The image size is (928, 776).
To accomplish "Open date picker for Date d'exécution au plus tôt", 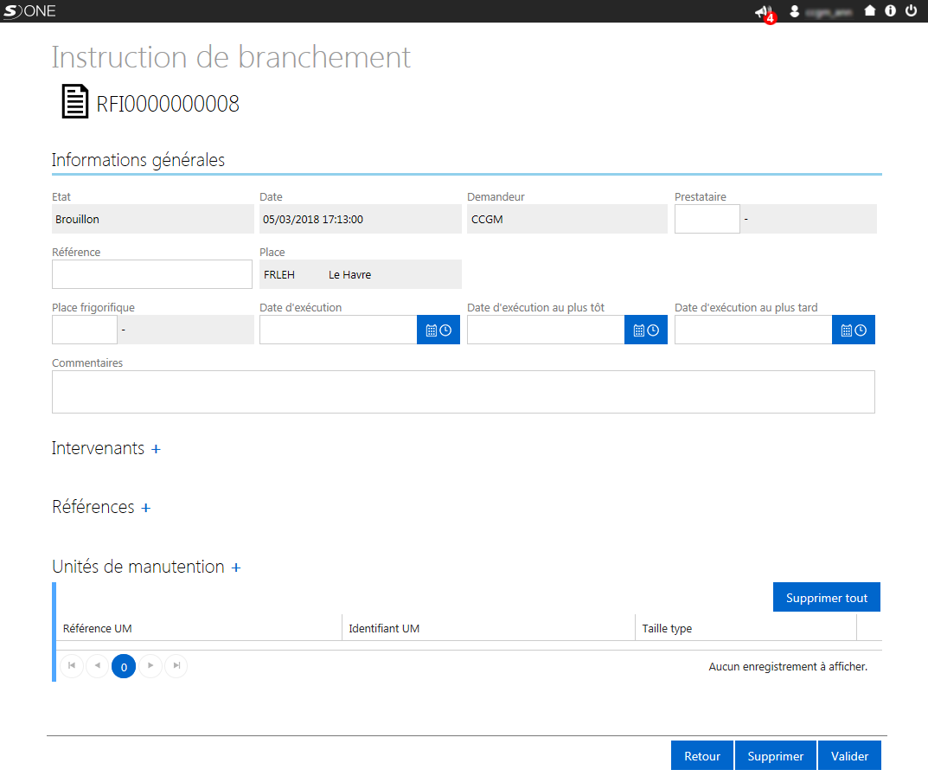I will point(646,330).
